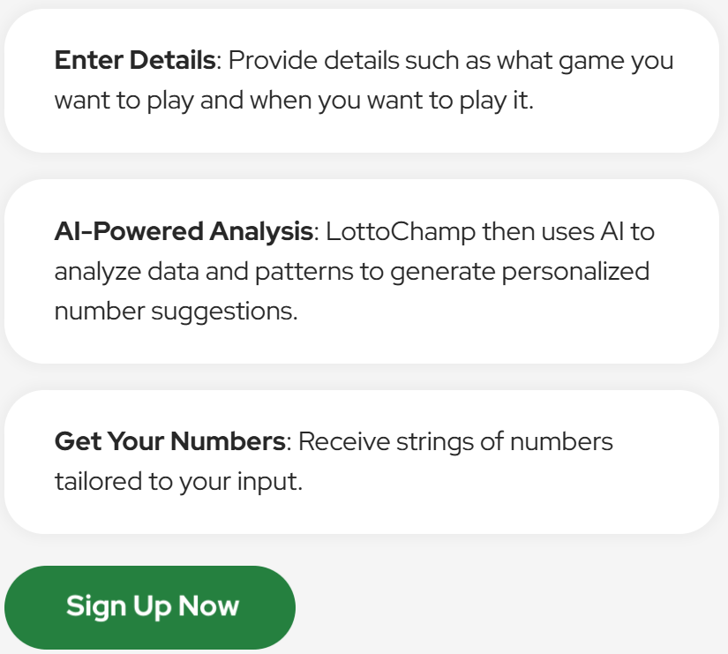Click the line "want to play and when you want to play it."
The height and width of the screenshot is (654, 728).
[x=294, y=100]
